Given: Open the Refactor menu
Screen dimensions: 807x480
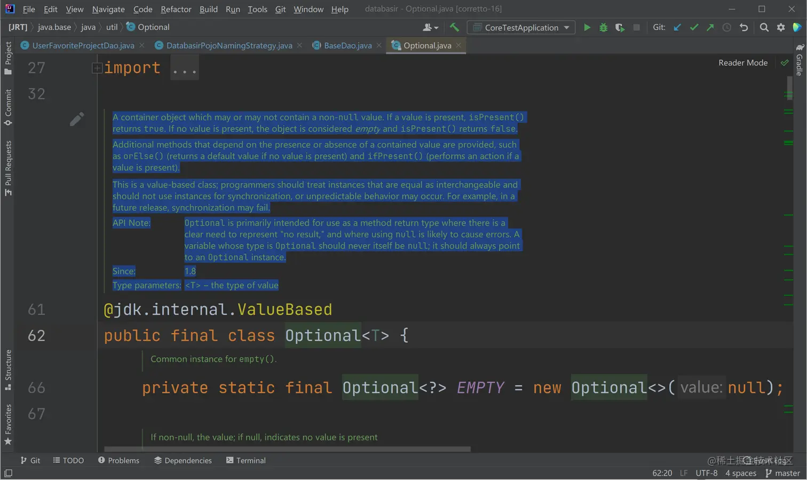Looking at the screenshot, I should pyautogui.click(x=176, y=9).
